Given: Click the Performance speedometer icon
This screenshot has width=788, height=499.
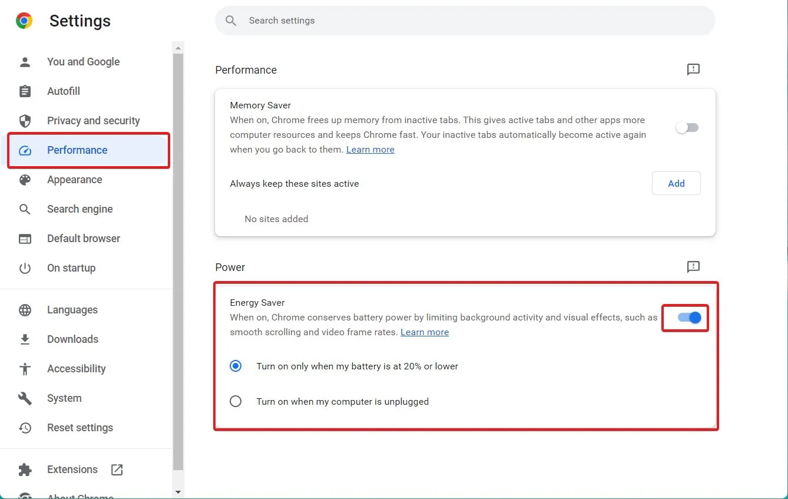Looking at the screenshot, I should [25, 150].
